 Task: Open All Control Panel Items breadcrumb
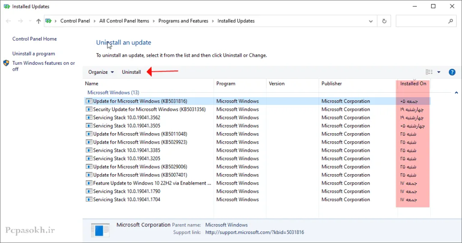(124, 21)
